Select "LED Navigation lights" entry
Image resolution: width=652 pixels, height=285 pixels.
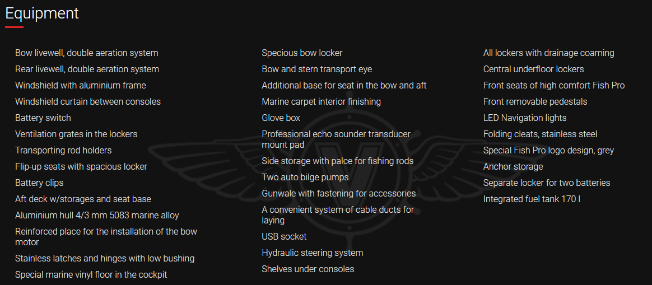(525, 118)
